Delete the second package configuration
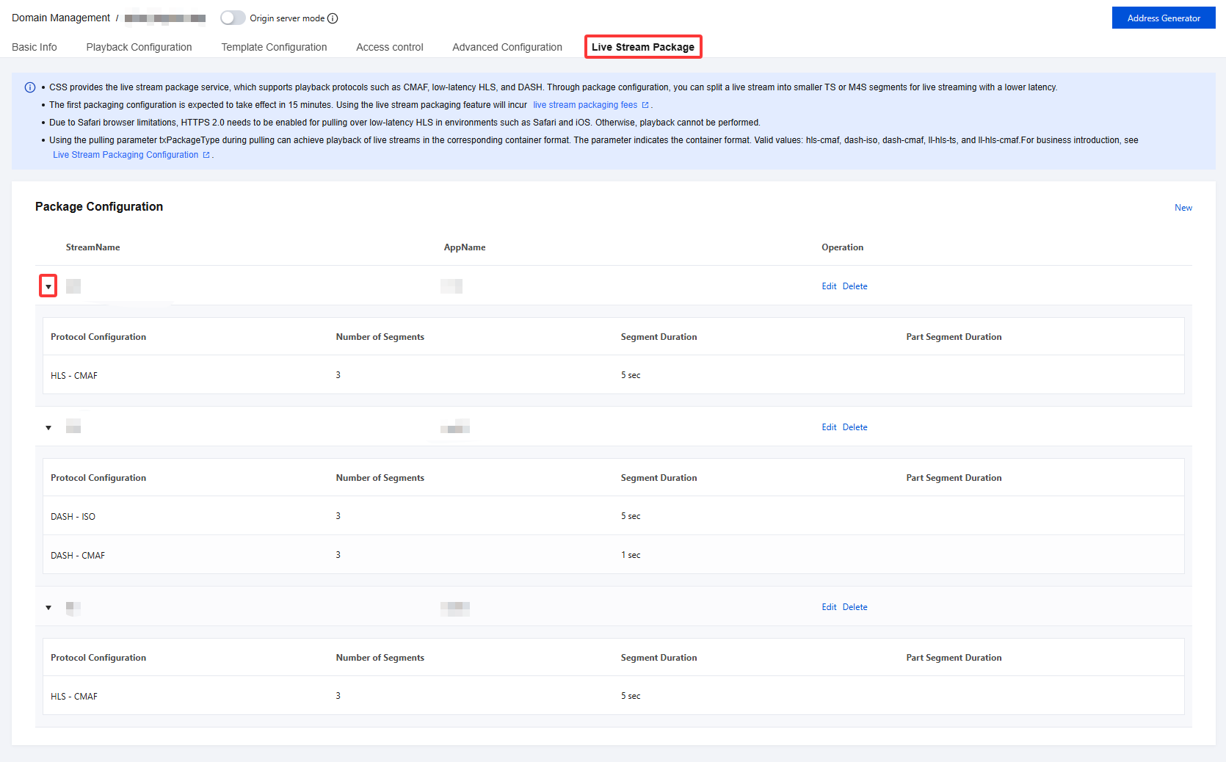The height and width of the screenshot is (762, 1226). pyautogui.click(x=855, y=427)
